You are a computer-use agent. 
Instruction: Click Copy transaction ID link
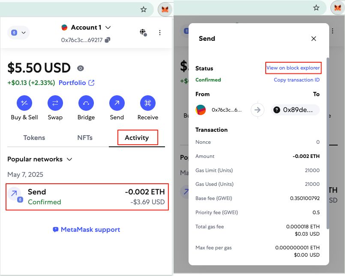pos(297,80)
